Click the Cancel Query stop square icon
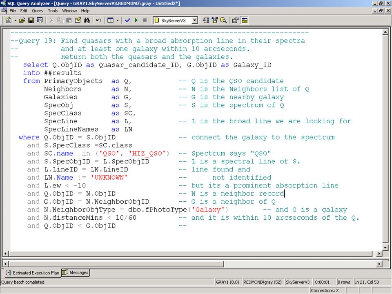The height and width of the screenshot is (294, 392). click(145, 20)
